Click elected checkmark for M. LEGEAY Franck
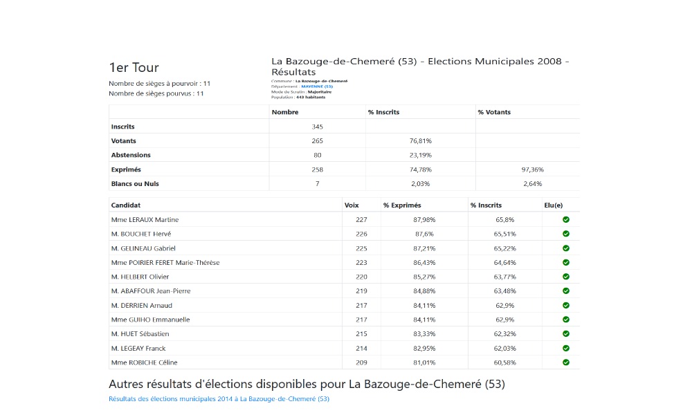 566,348
